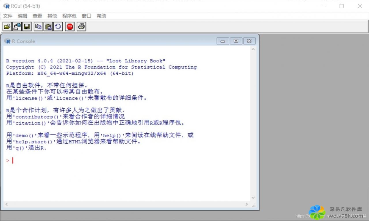Click the line mentioning 'demo()'
The image size is (369, 221).
coord(100,135)
